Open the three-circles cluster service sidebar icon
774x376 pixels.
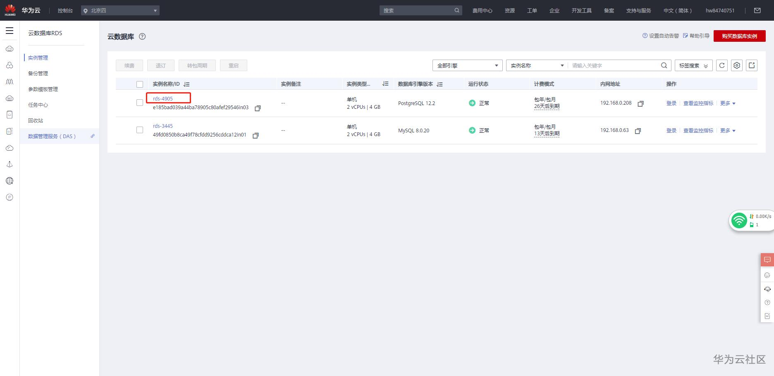pyautogui.click(x=10, y=65)
